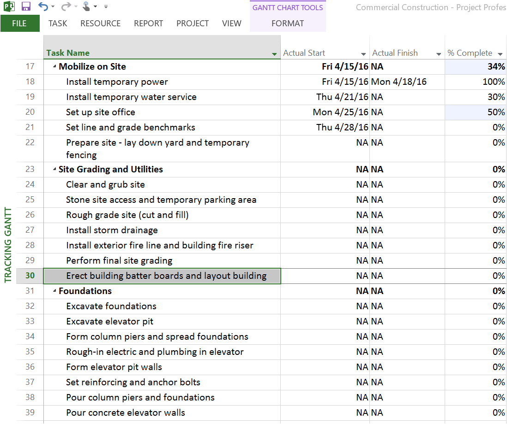Image resolution: width=507 pixels, height=424 pixels.
Task: Open the Task Name column filter dropdown
Action: (275, 54)
